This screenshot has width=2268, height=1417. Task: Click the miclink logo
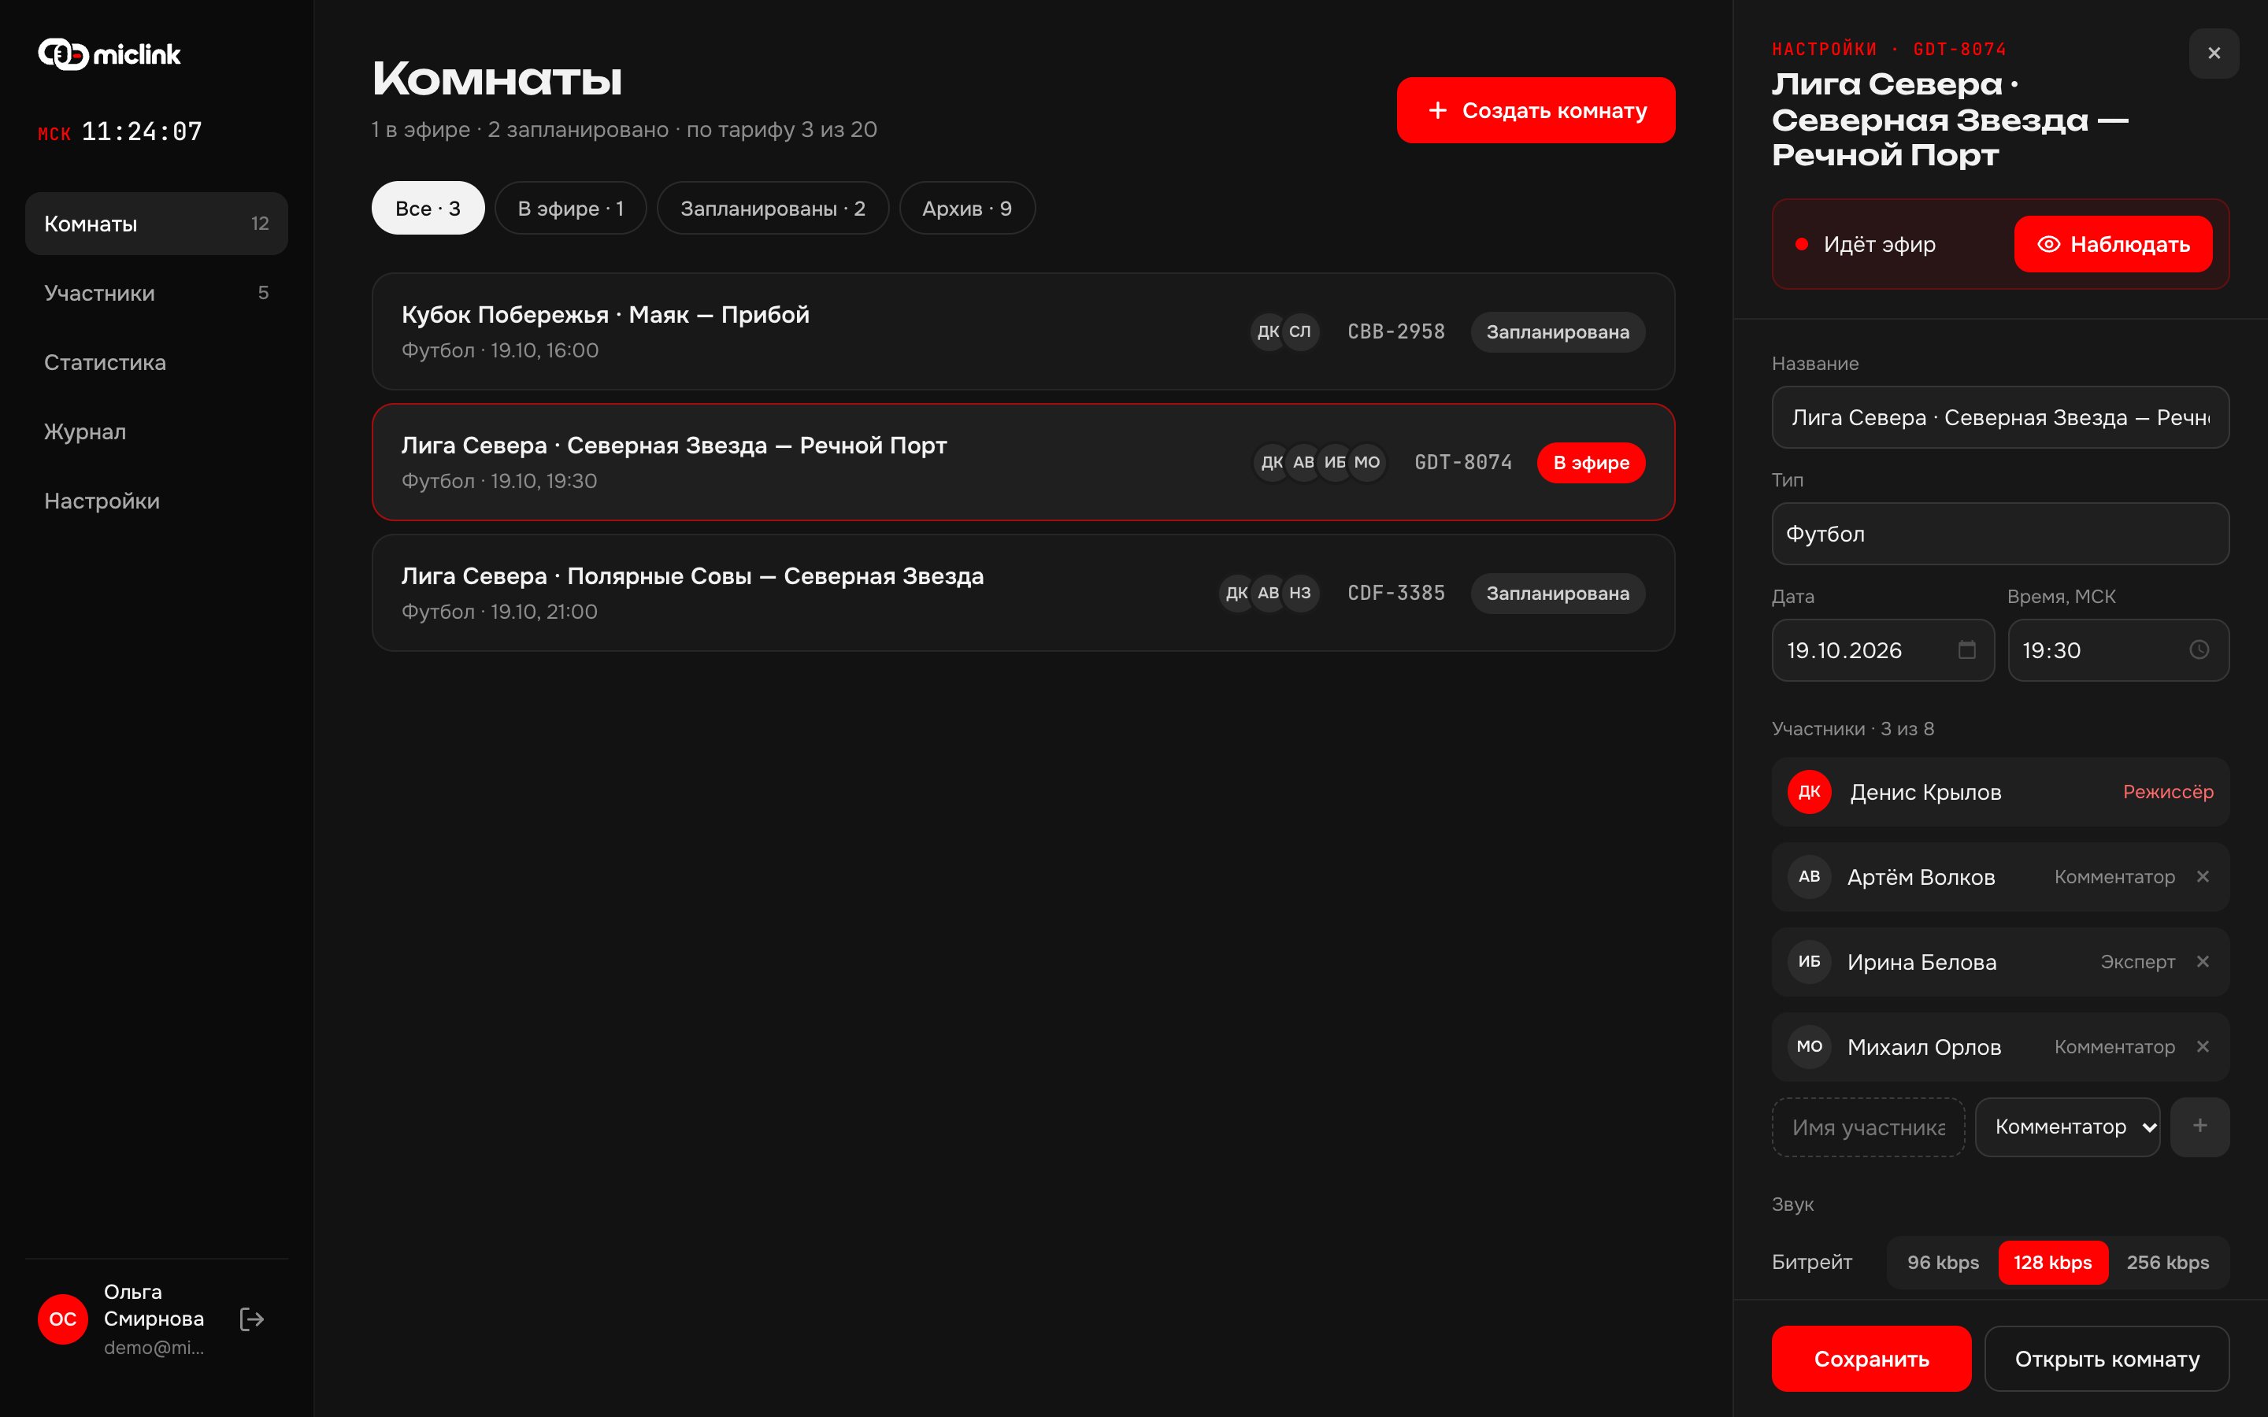[x=109, y=54]
